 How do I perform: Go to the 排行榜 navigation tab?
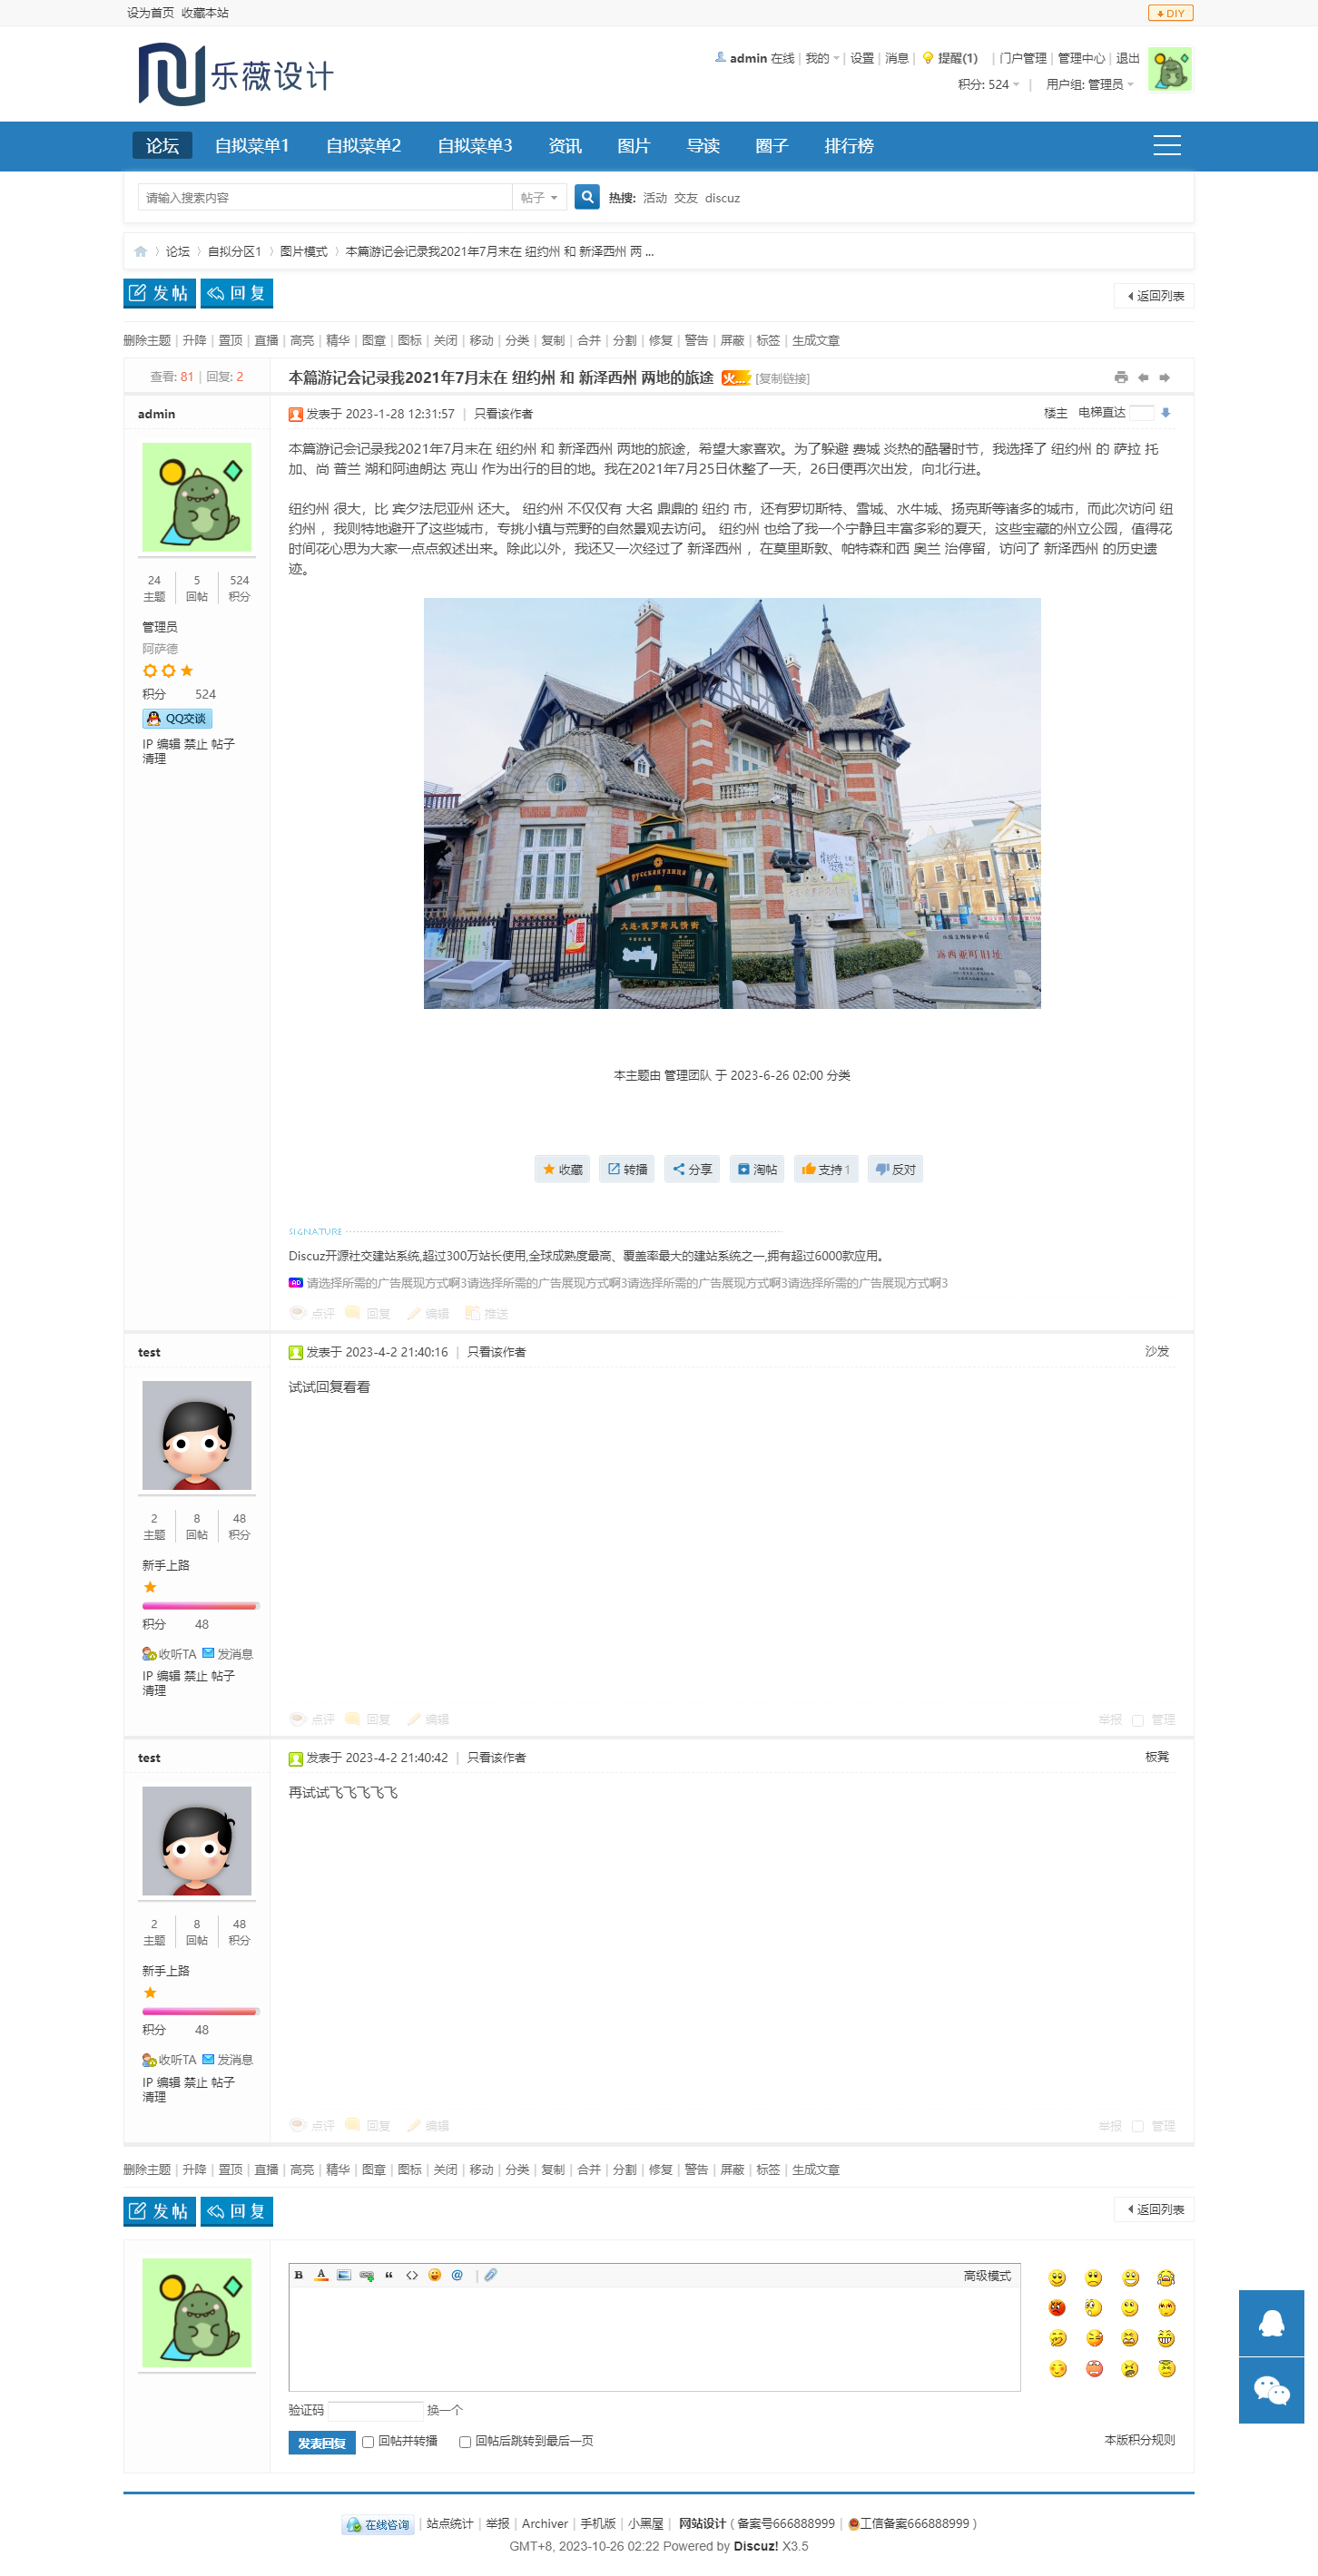coord(849,146)
